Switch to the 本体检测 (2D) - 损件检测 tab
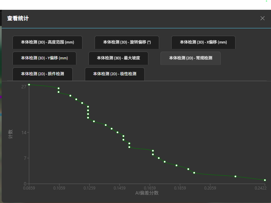 [x=42, y=74]
